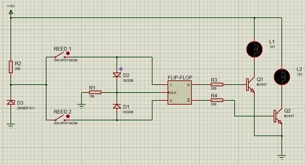Click the 200 value under R2
This screenshot has width=306, height=165.
point(18,69)
